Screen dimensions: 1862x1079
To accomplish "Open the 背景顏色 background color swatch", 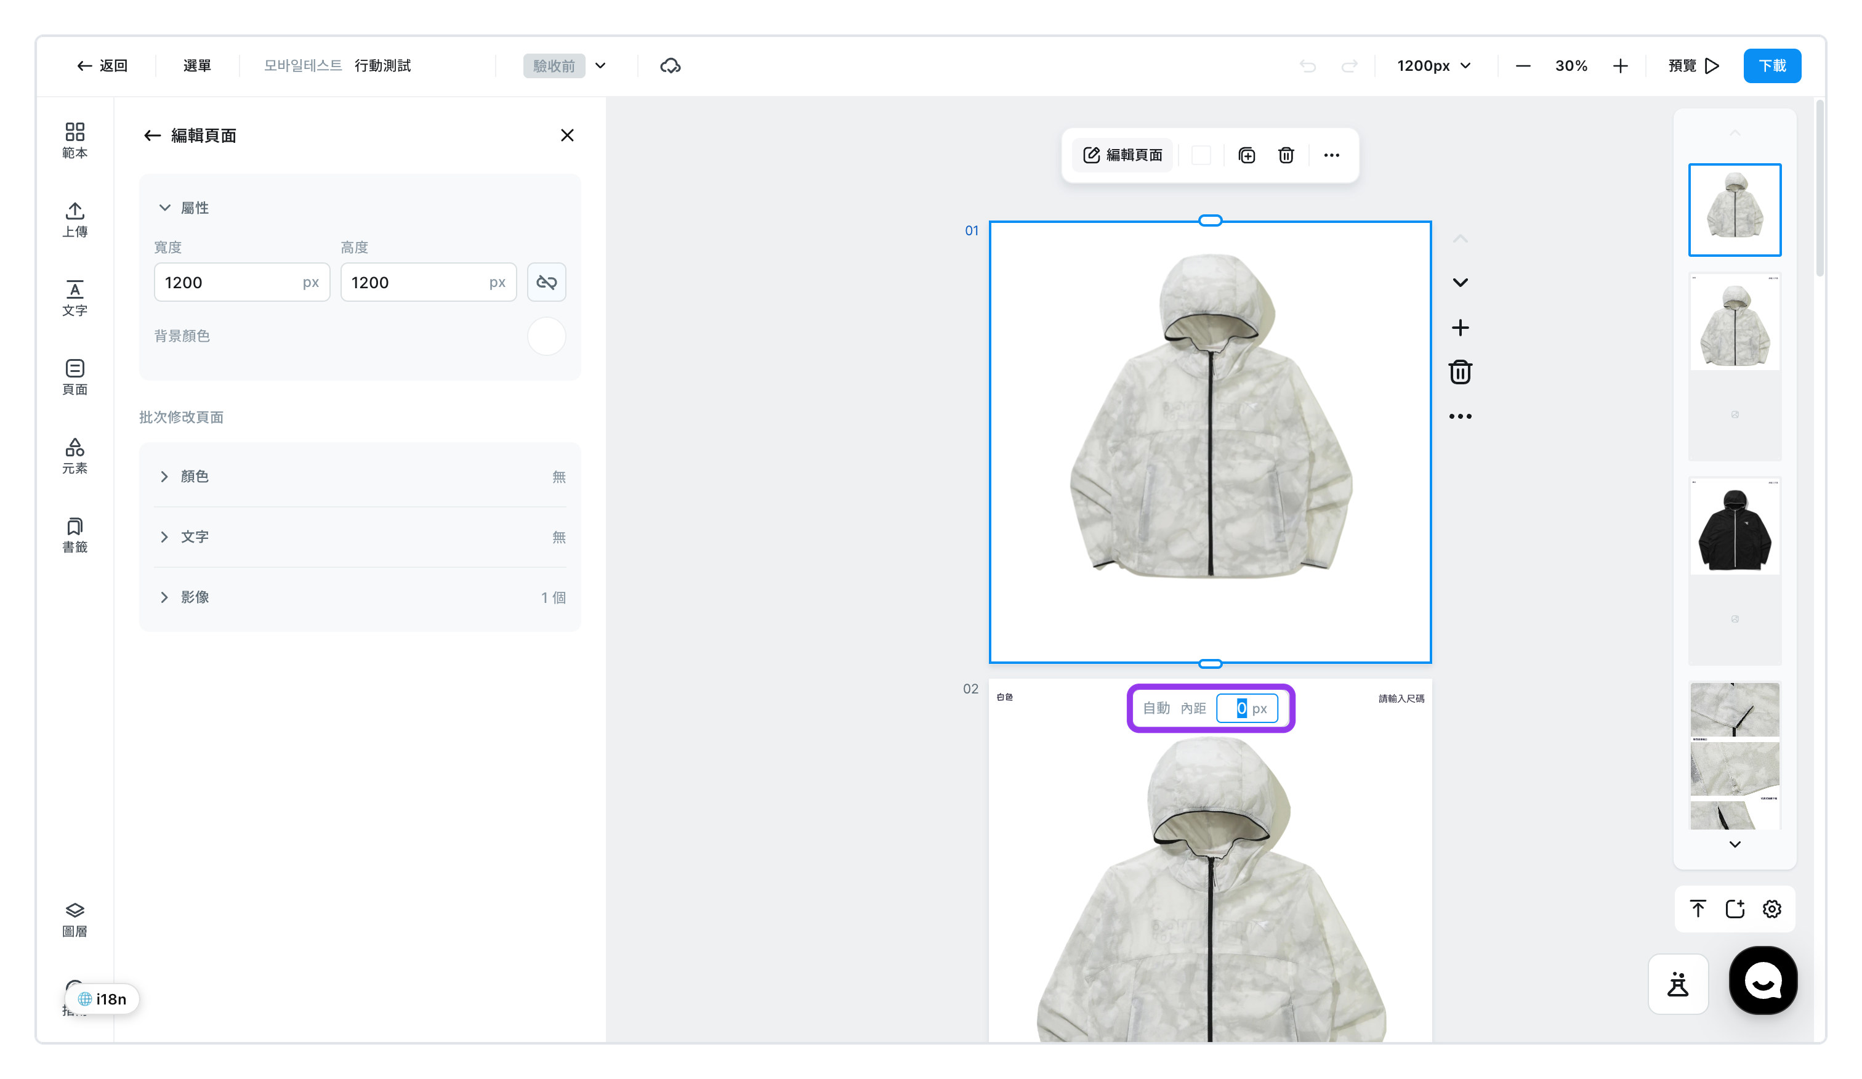I will [x=547, y=336].
